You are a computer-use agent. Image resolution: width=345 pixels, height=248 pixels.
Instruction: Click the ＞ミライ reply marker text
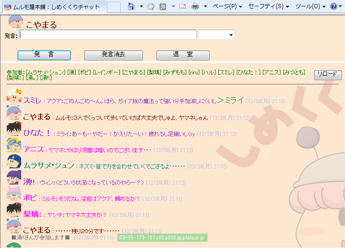(230, 100)
